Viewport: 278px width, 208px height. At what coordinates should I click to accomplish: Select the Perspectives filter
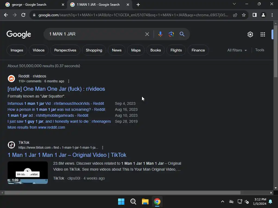click(65, 50)
